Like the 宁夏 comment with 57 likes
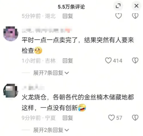 click(112, 118)
